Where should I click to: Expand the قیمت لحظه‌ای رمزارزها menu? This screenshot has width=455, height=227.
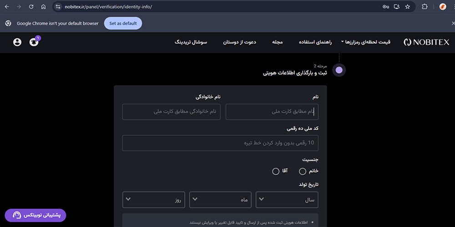366,42
